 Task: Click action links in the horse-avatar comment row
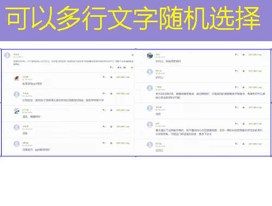pos(123,77)
